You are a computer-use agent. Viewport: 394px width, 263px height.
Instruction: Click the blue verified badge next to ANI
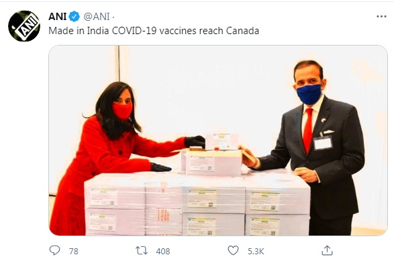click(x=74, y=17)
